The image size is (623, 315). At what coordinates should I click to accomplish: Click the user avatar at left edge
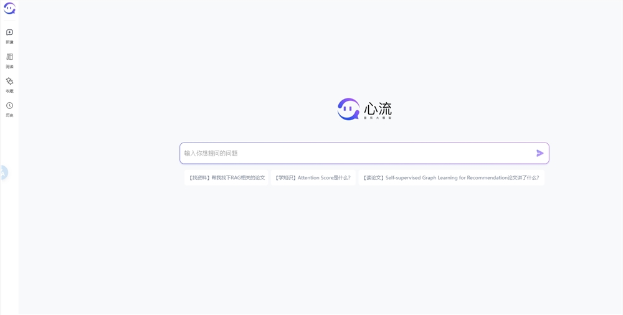click(3, 172)
